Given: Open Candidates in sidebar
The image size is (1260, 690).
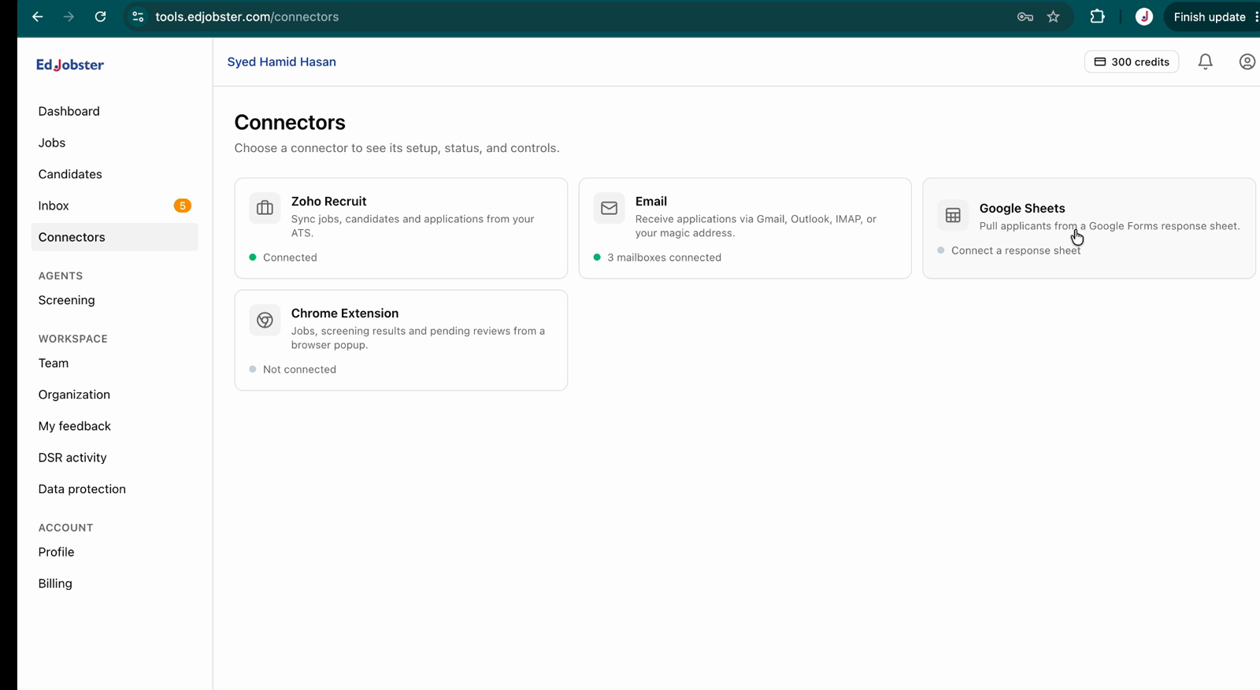Looking at the screenshot, I should click(x=115, y=174).
